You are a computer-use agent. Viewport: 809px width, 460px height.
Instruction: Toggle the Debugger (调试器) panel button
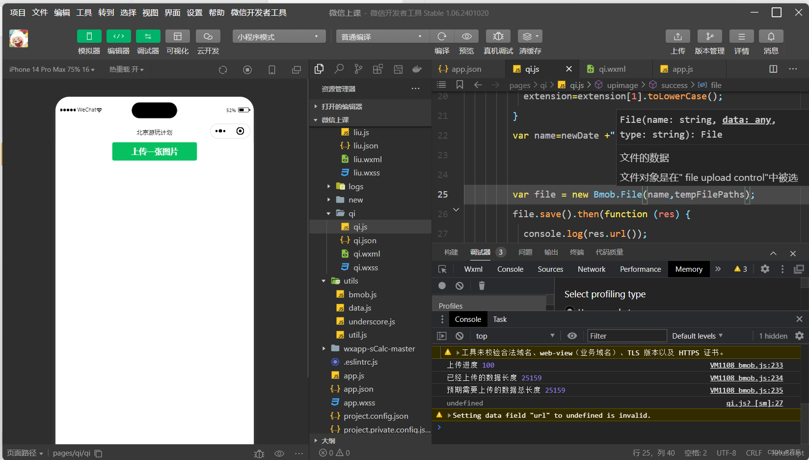point(148,36)
